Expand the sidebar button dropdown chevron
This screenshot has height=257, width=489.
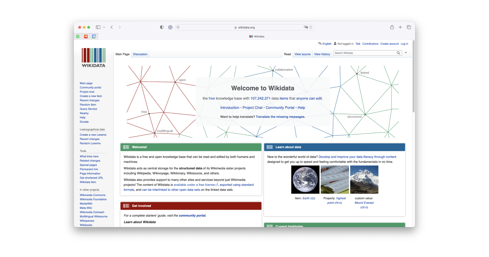click(x=104, y=27)
